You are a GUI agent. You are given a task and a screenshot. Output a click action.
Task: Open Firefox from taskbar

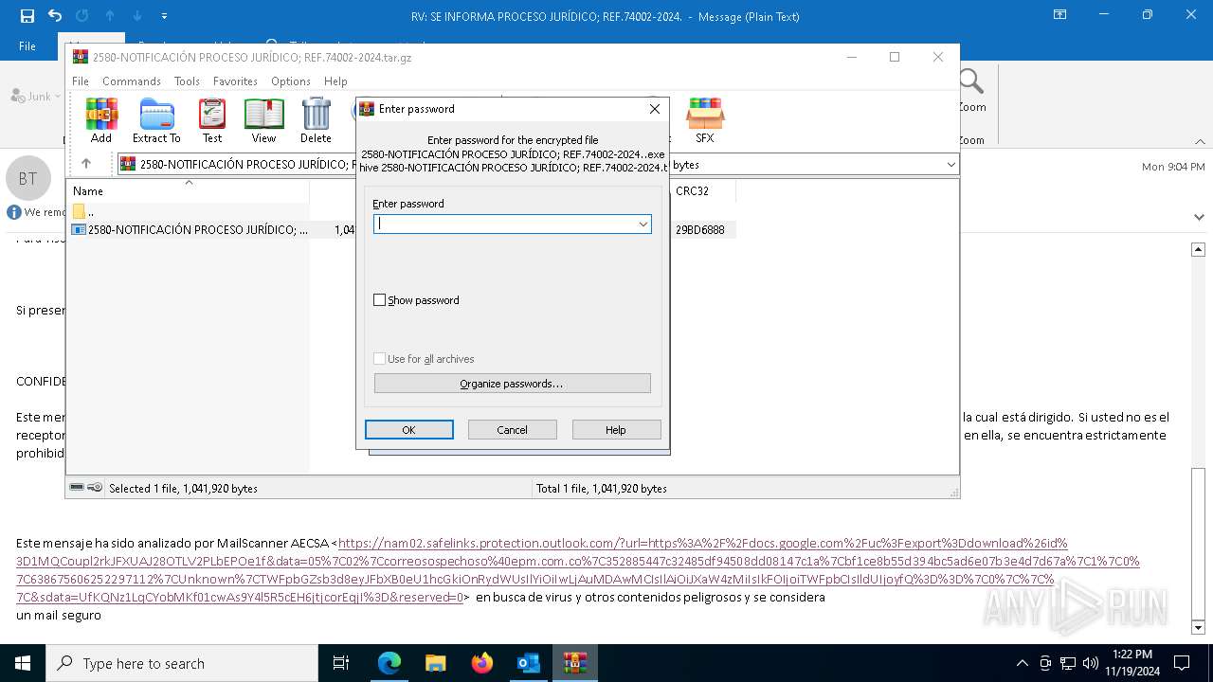point(481,663)
